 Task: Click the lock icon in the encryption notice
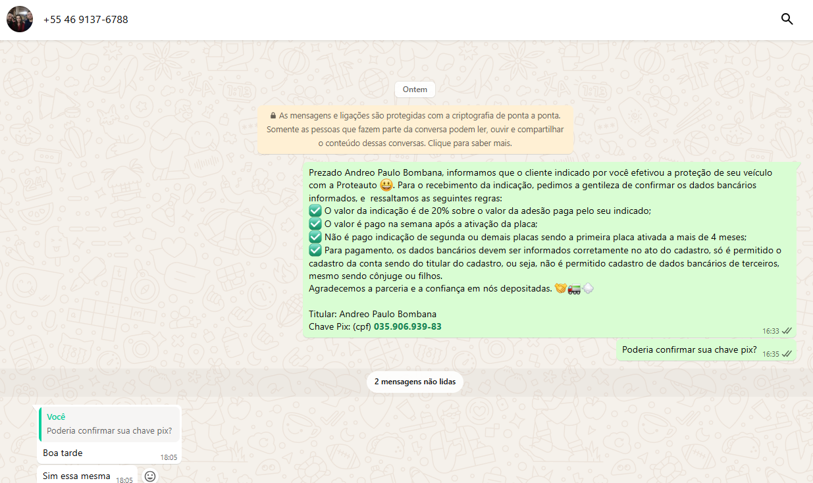[273, 115]
